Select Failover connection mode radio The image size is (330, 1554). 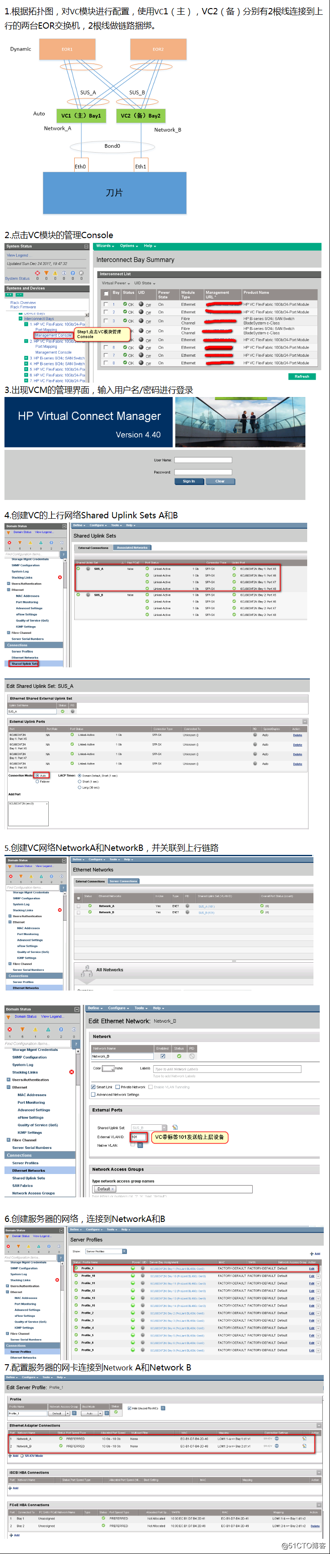(37, 781)
